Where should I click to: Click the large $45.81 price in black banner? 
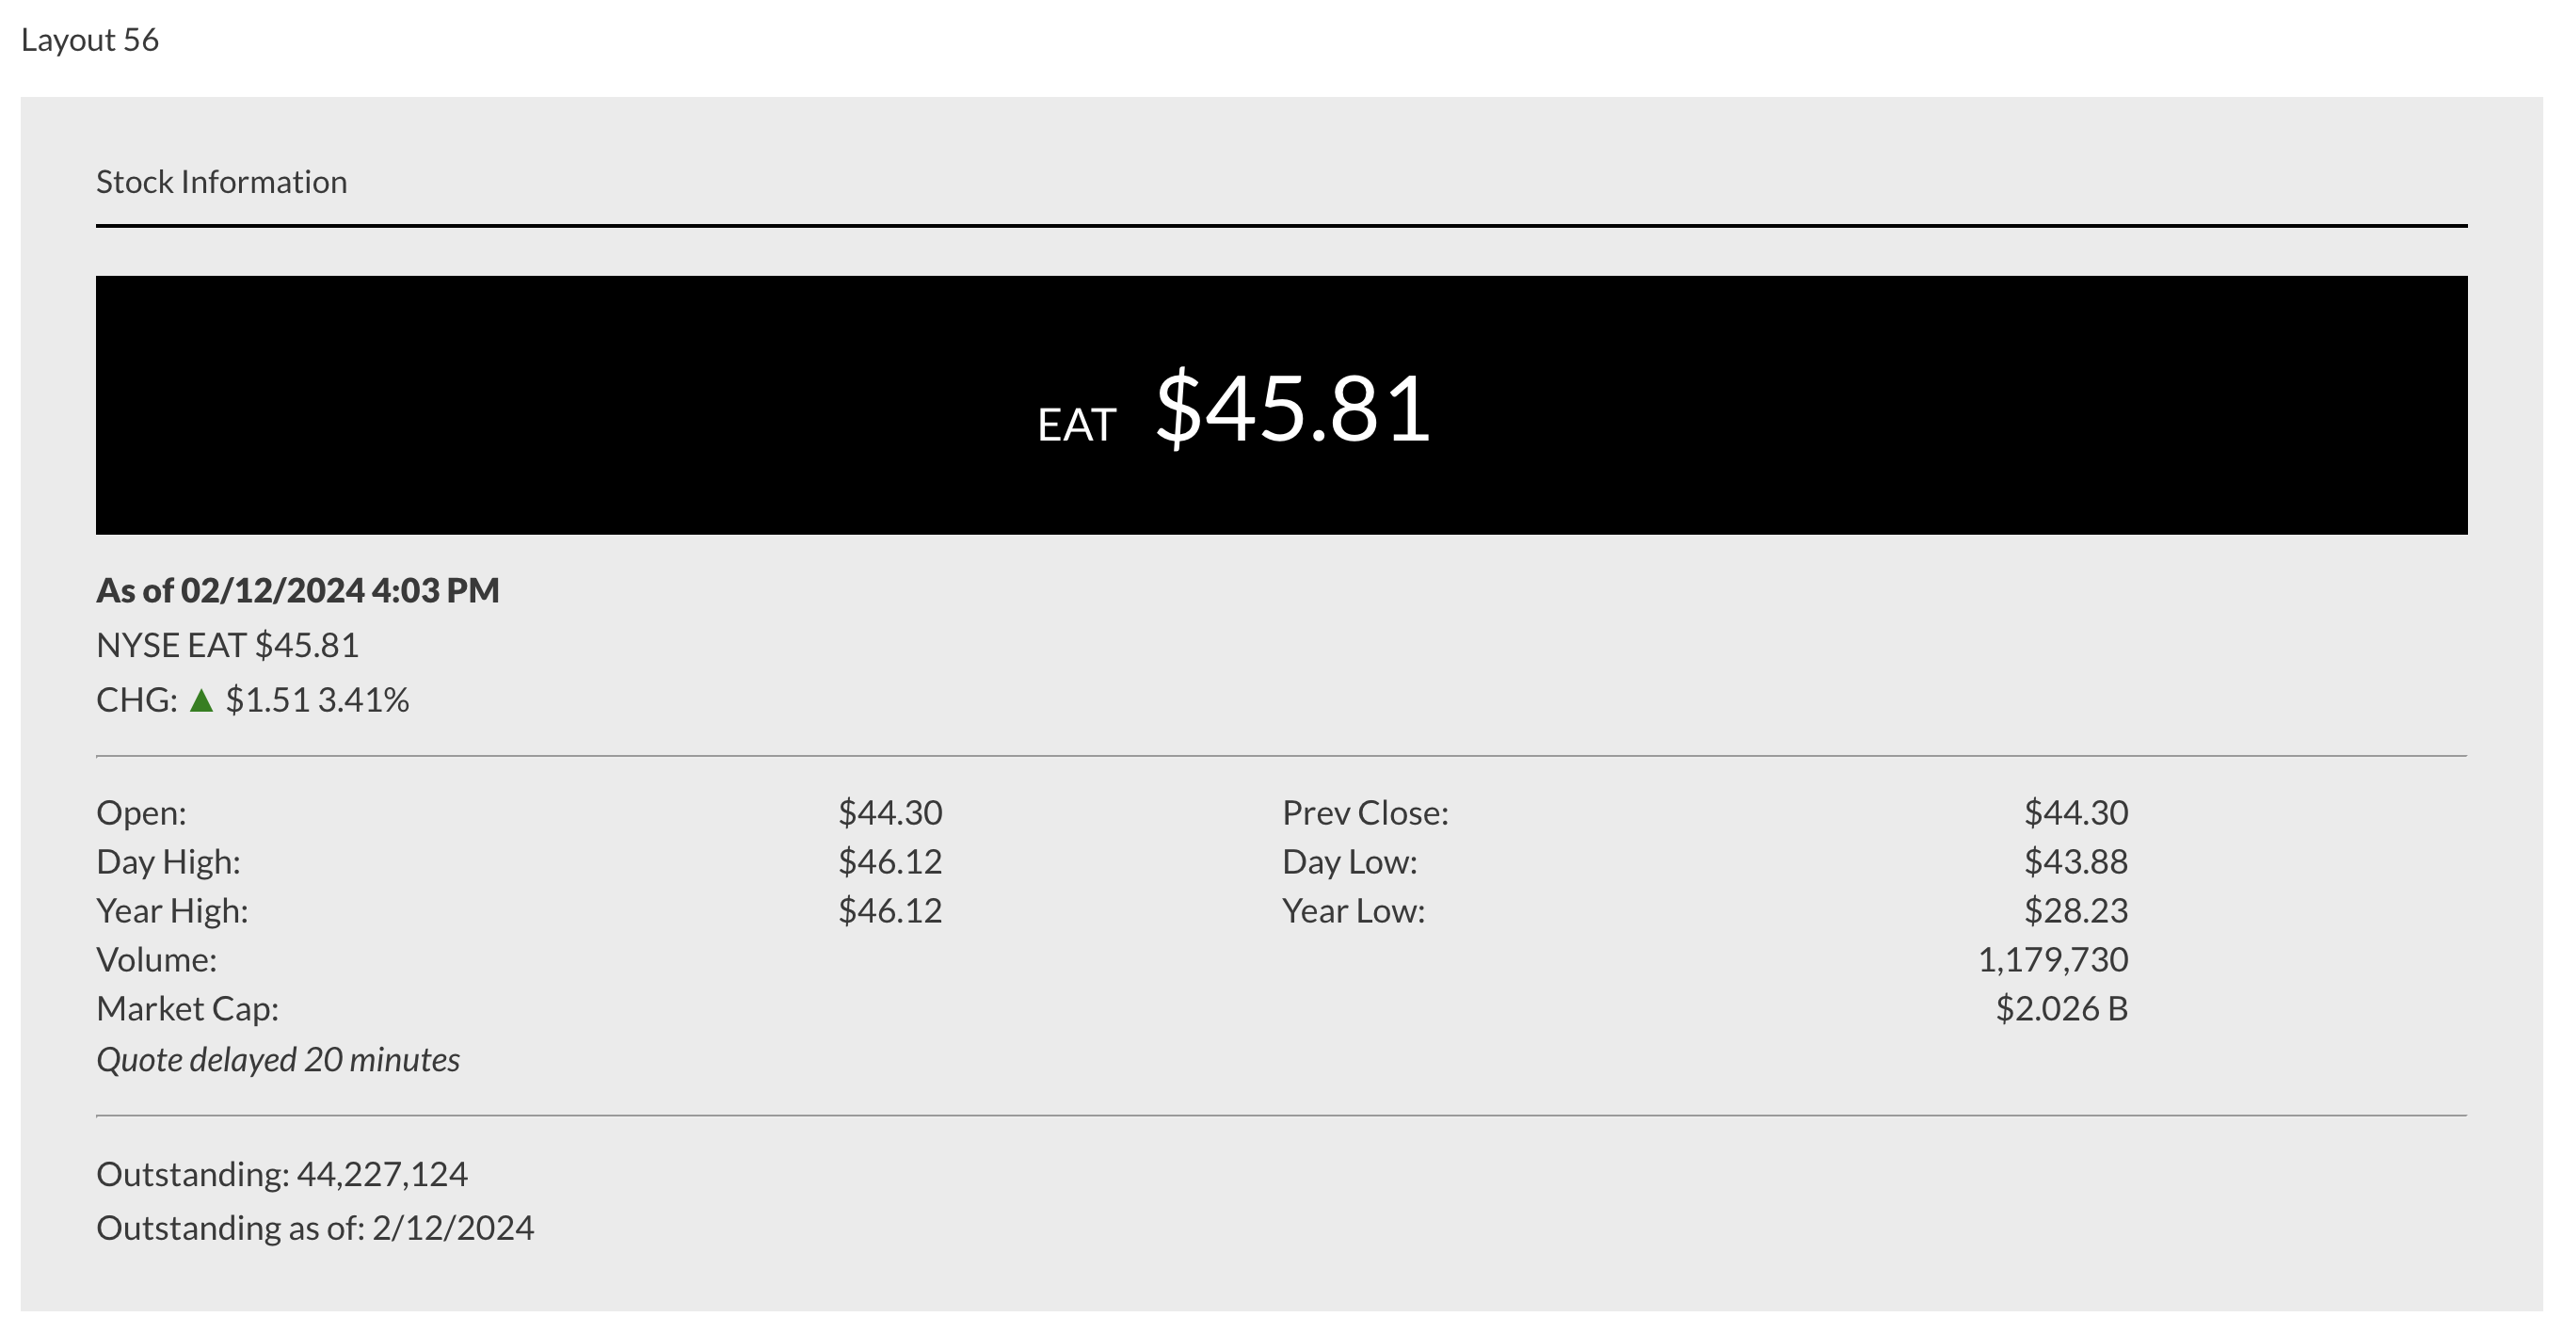click(x=1292, y=409)
